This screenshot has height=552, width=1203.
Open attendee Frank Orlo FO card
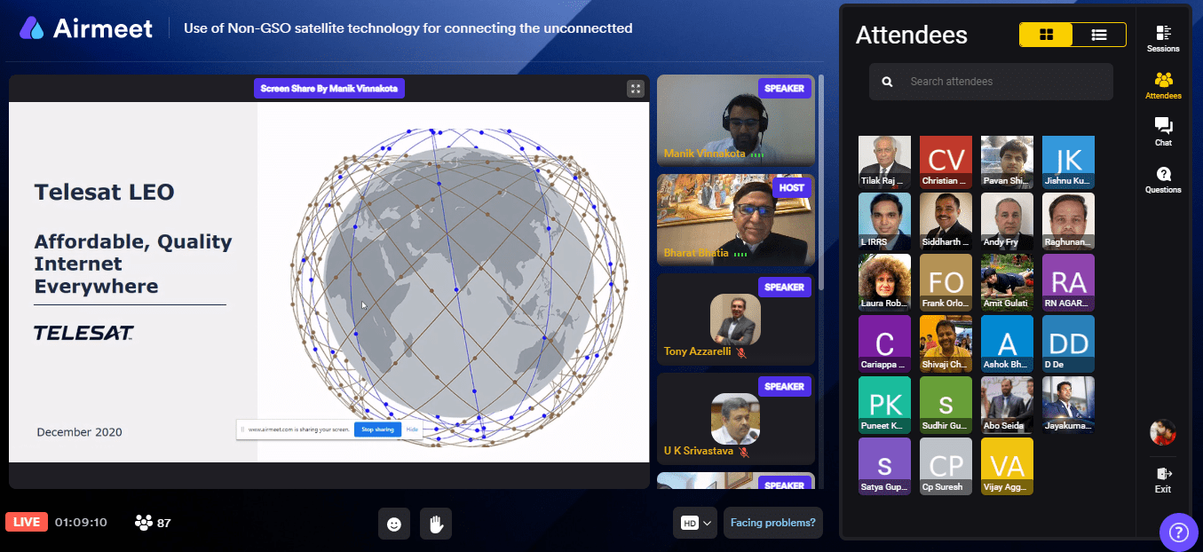point(946,282)
